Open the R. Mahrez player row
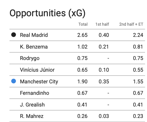147x122 pixels. point(77,116)
